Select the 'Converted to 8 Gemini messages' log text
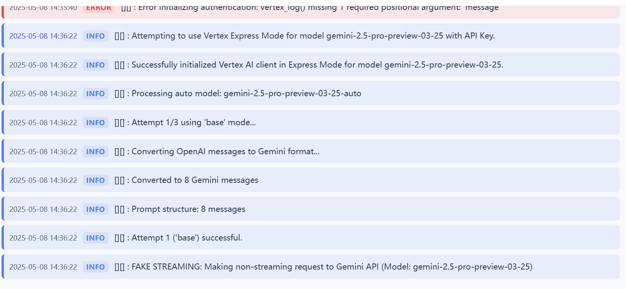Screen dimensions: 626x289 click(x=186, y=180)
